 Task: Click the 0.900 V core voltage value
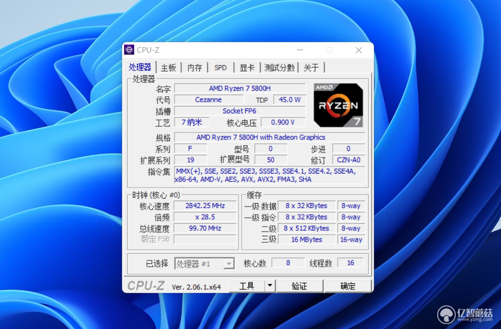[x=283, y=122]
